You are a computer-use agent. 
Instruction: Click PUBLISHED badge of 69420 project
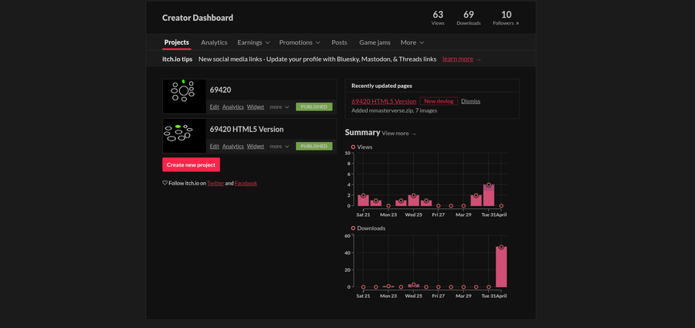(x=314, y=107)
